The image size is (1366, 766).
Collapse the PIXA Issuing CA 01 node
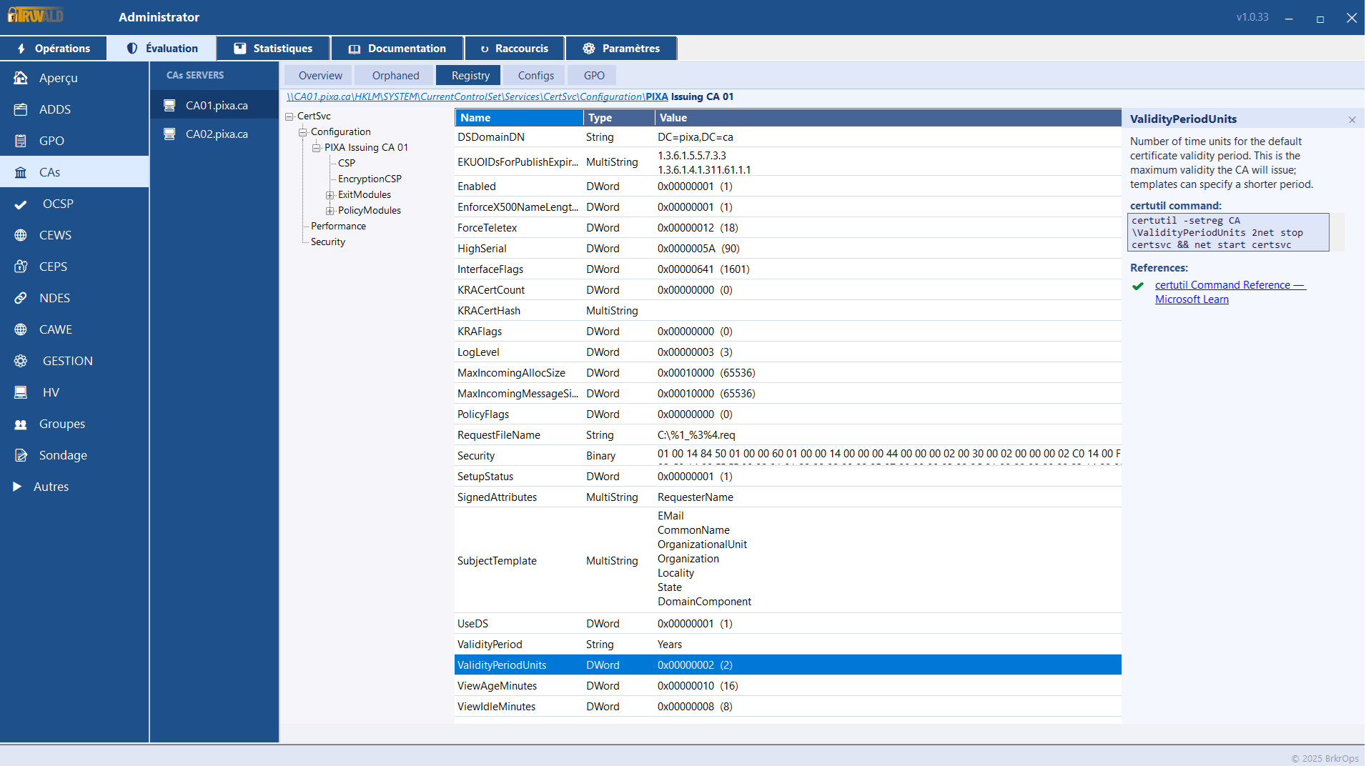316,148
